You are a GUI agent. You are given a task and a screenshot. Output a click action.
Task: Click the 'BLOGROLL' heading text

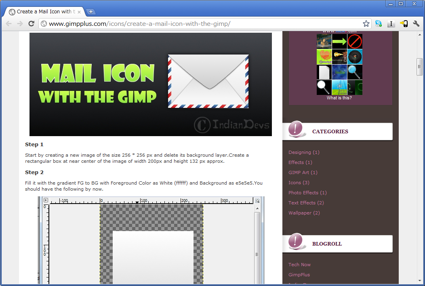pos(327,244)
